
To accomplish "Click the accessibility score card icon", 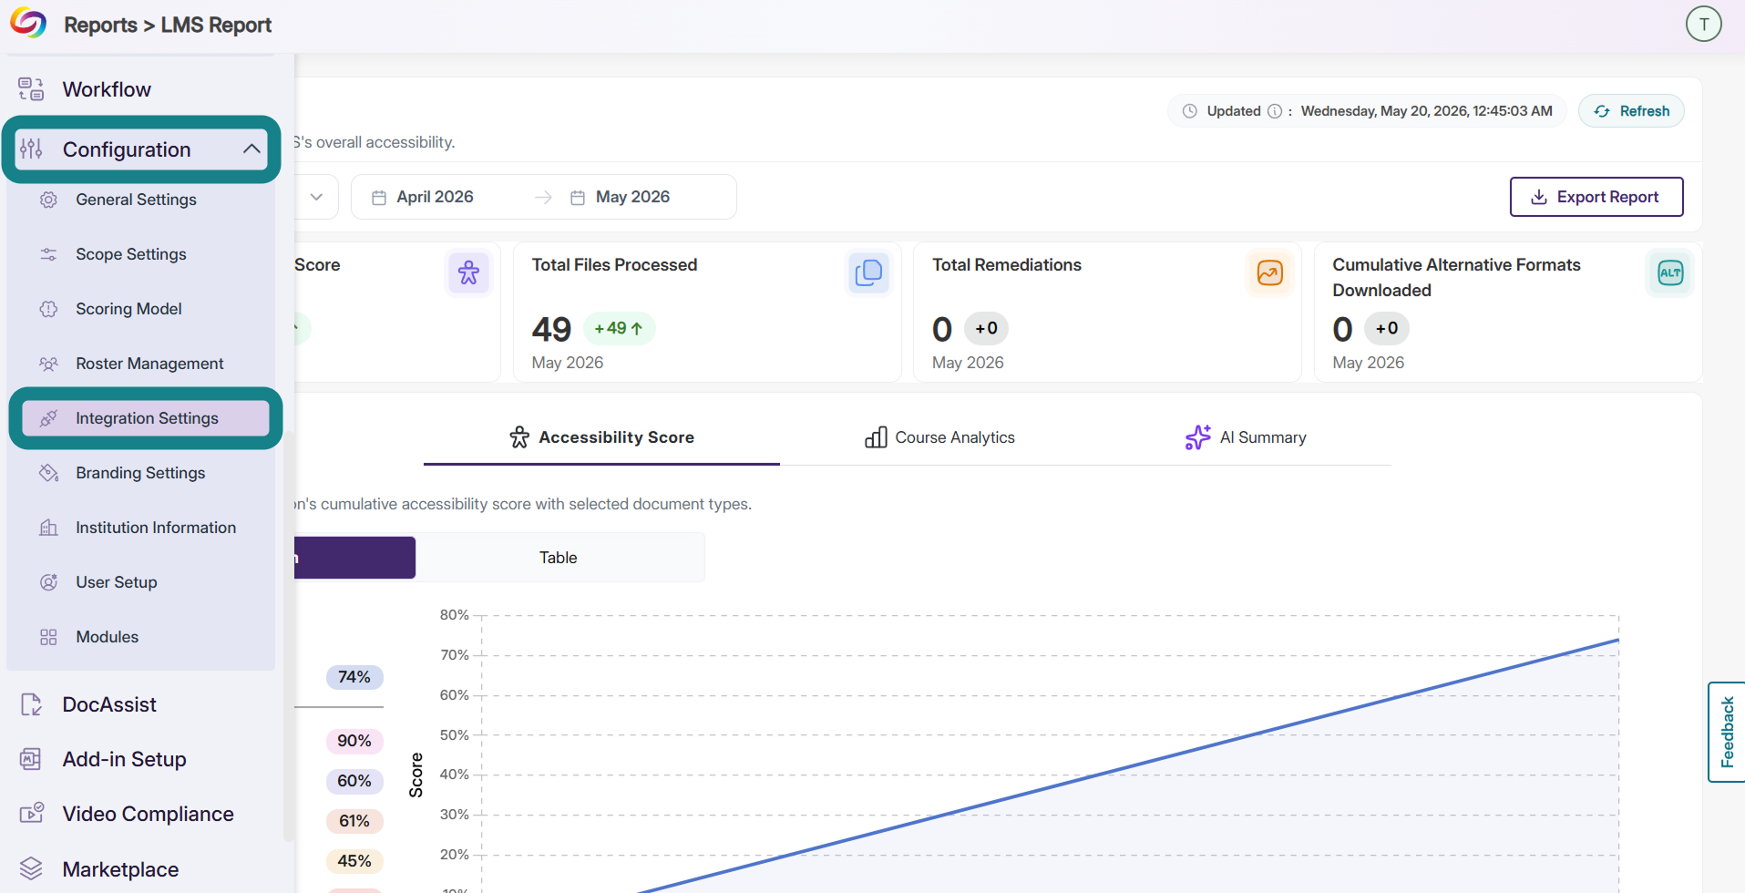I will coord(468,272).
